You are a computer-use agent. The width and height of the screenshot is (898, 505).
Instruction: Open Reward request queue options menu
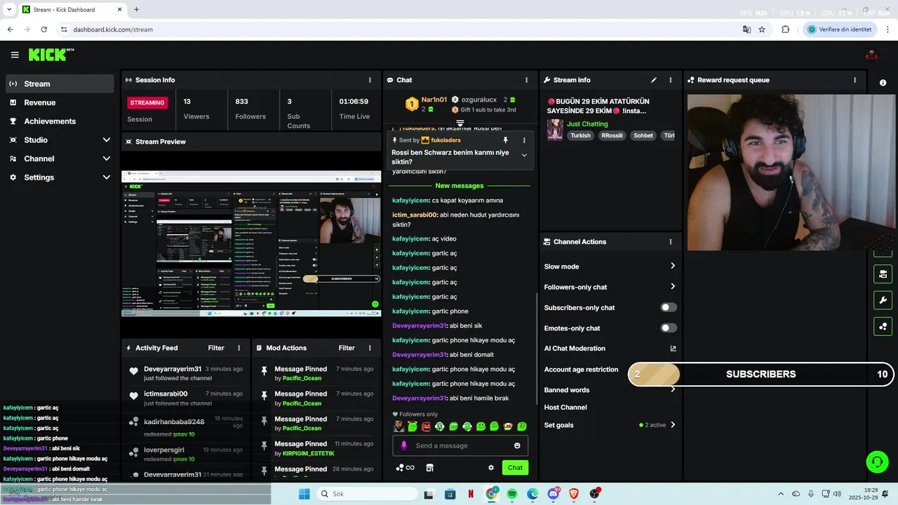coord(855,80)
